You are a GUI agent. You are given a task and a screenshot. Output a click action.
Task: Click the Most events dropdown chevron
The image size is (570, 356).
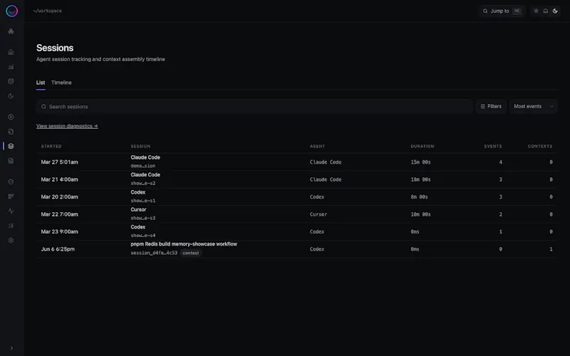[551, 106]
